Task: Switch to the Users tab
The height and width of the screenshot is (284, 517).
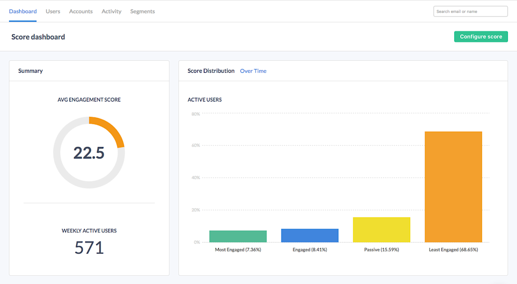Action: [53, 11]
